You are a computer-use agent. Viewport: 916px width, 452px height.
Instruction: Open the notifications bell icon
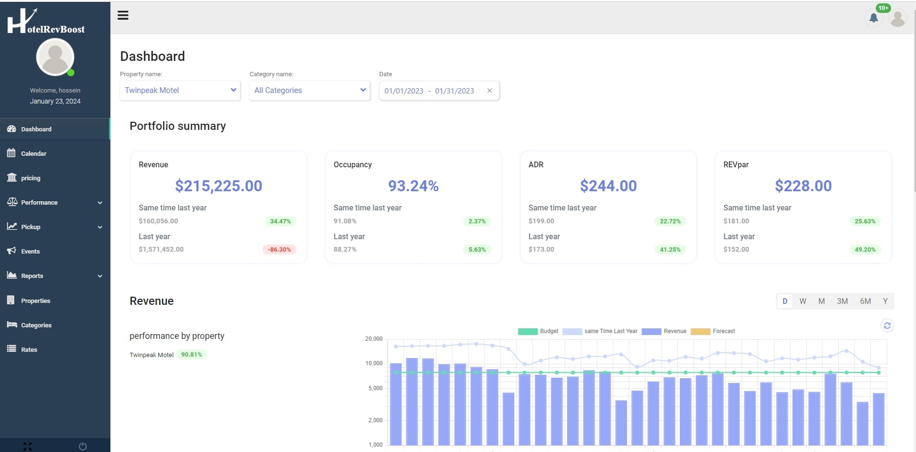(x=873, y=18)
